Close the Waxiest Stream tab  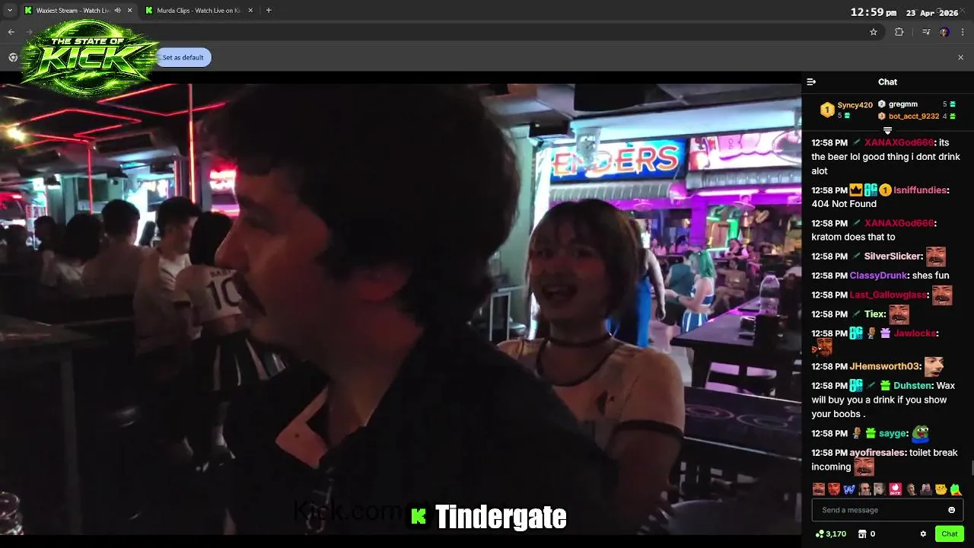129,11
